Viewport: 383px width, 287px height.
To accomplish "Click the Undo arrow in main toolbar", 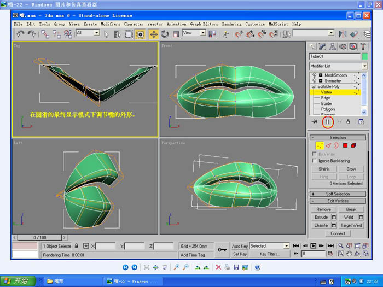I will point(20,34).
